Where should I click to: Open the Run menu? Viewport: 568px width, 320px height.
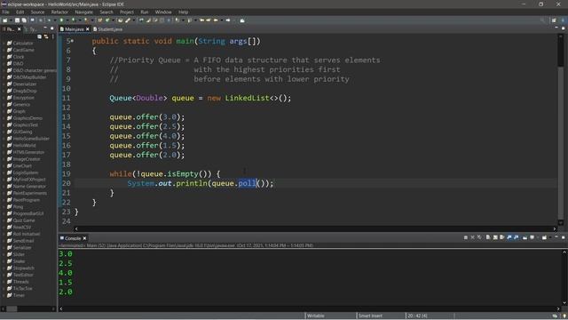144,12
